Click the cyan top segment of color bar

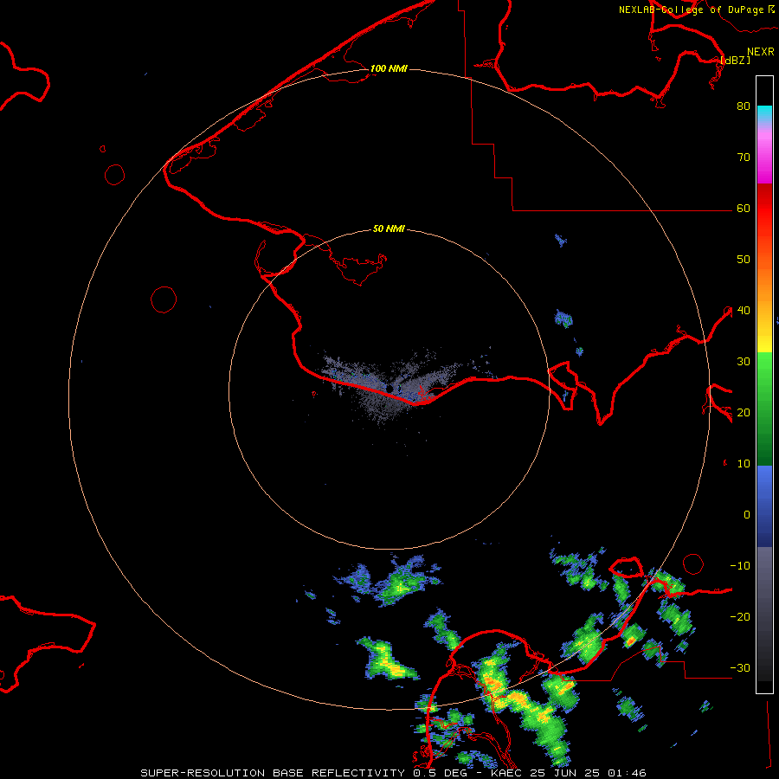point(764,113)
